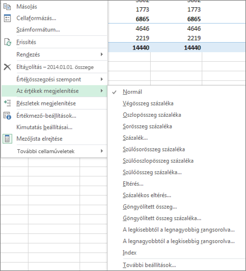The height and width of the screenshot is (271, 246).
Task: Choose Szülőösszeg százaléka... option
Action: tap(152, 172)
